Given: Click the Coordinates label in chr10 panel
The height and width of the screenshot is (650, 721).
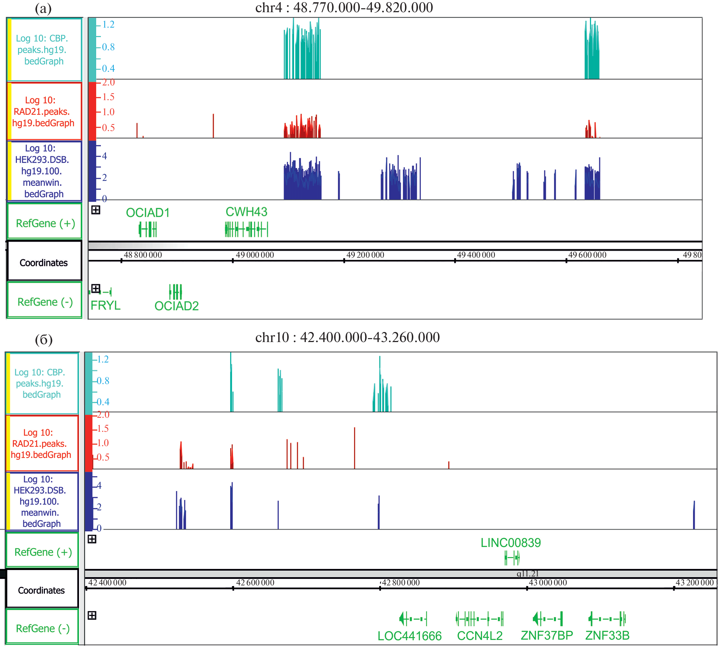Looking at the screenshot, I should (x=42, y=590).
